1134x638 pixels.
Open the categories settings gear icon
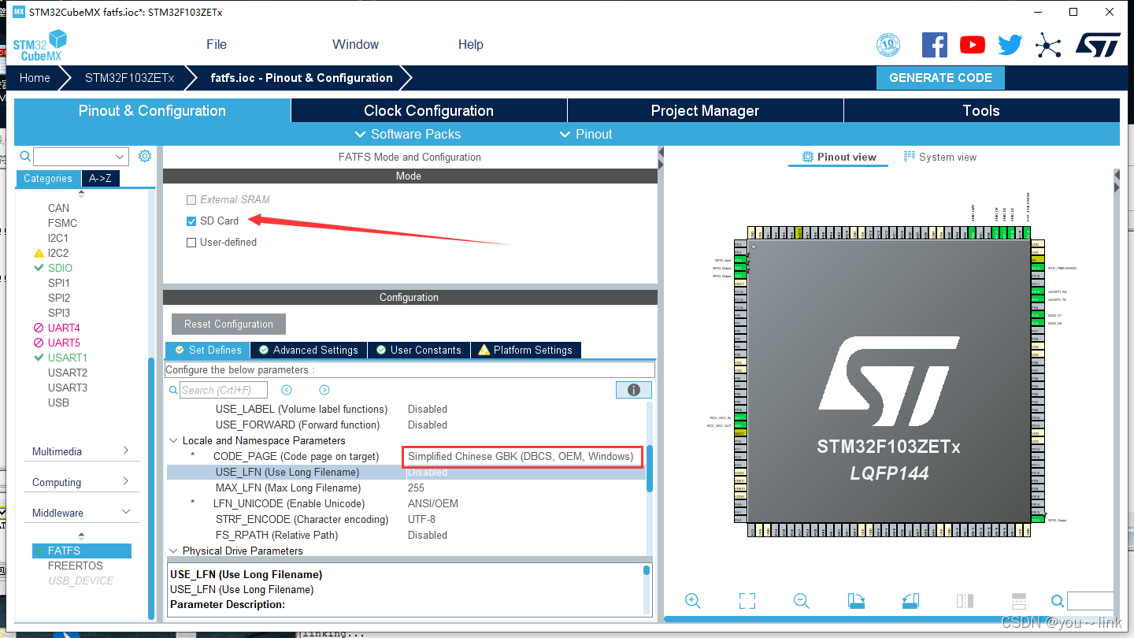[145, 156]
